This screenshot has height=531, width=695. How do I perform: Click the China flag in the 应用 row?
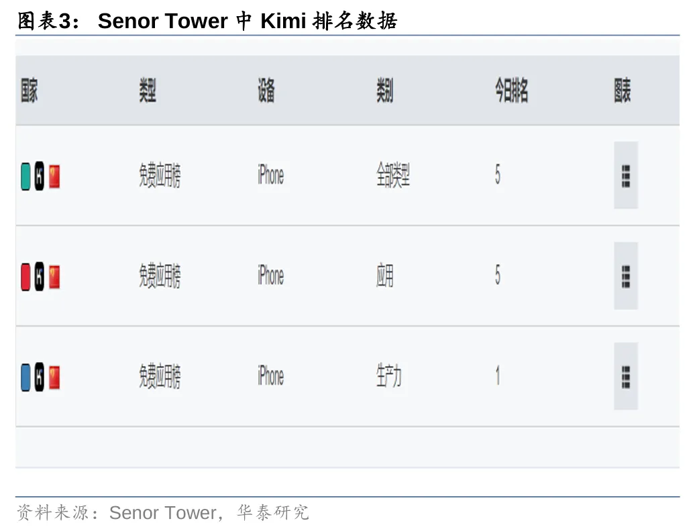pyautogui.click(x=54, y=276)
